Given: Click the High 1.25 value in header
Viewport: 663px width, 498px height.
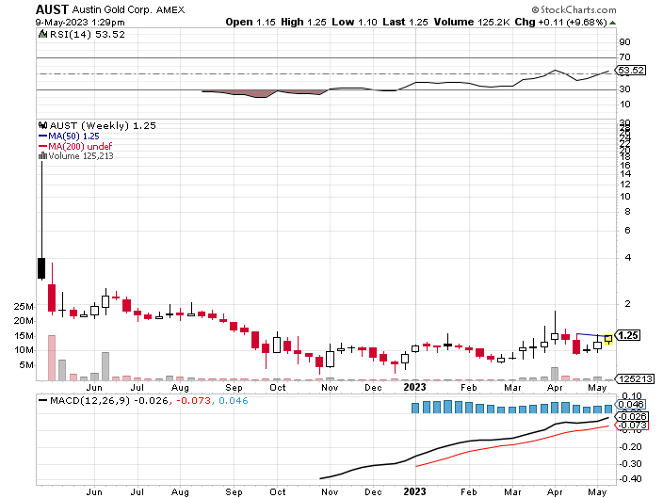Looking at the screenshot, I should 303,22.
